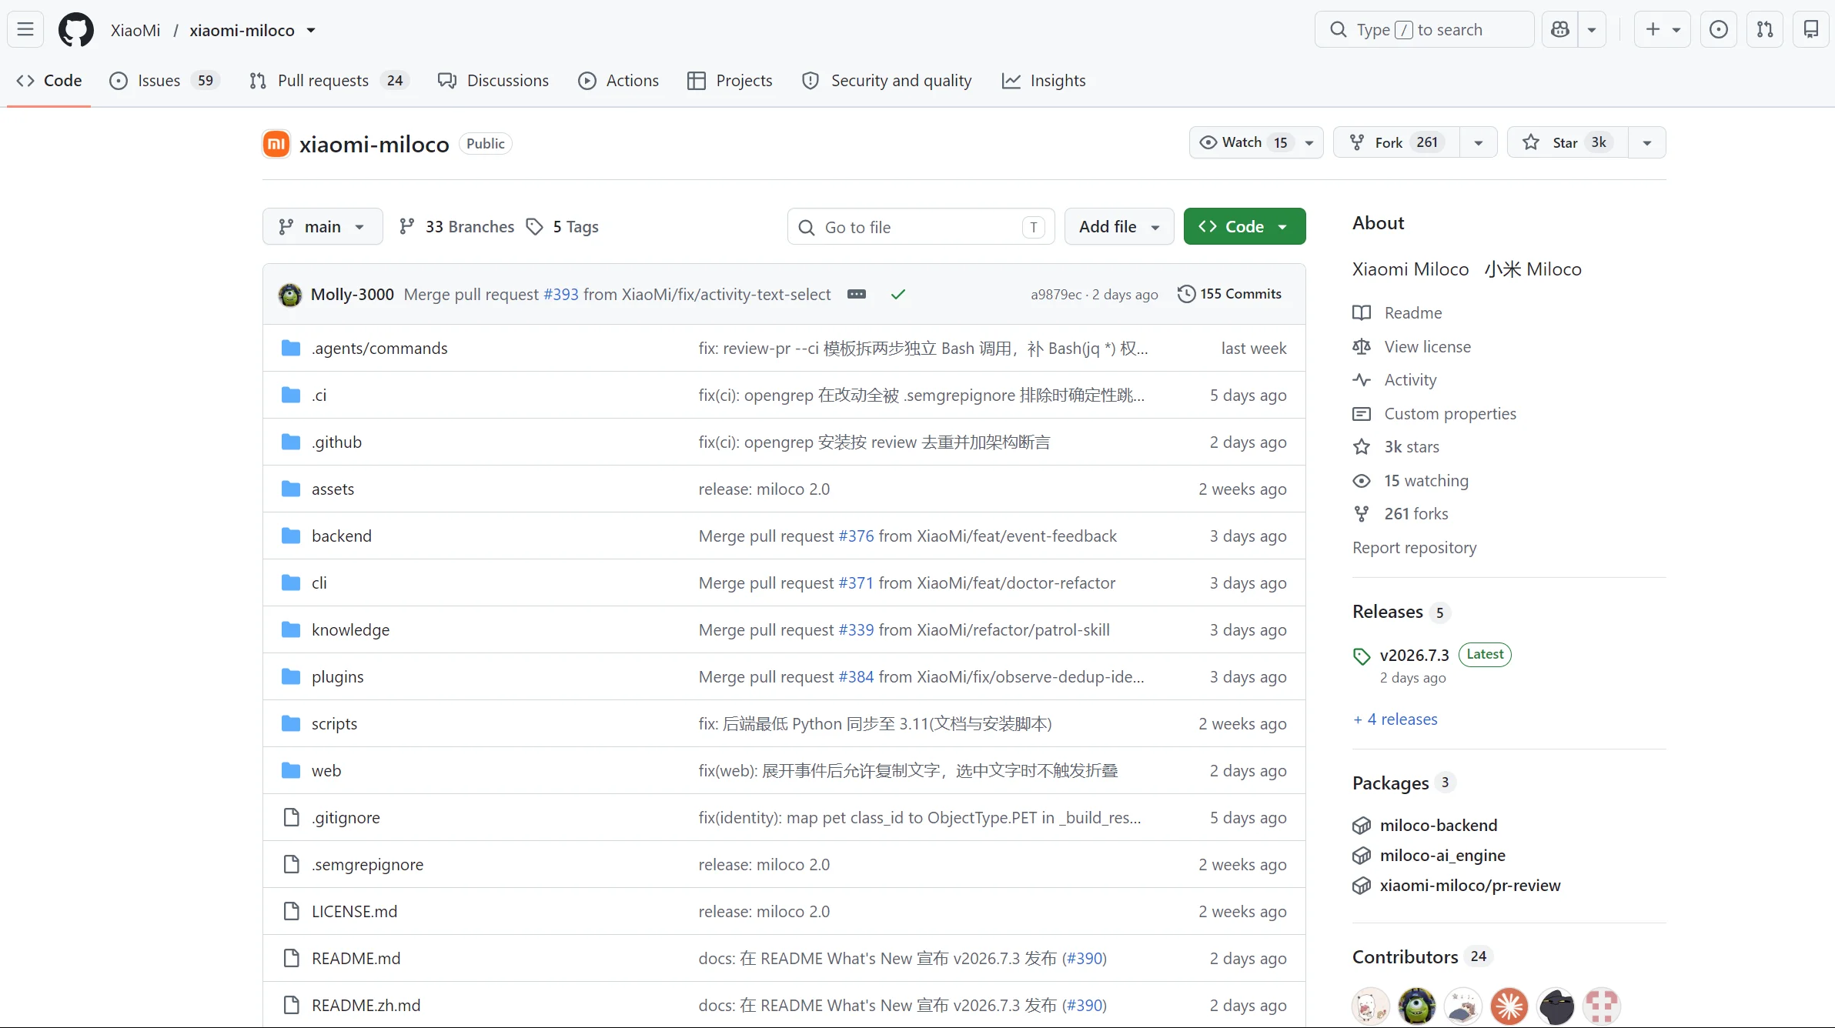Open the fork options dropdown arrow
Screen dimensions: 1835x1028
(x=1479, y=142)
